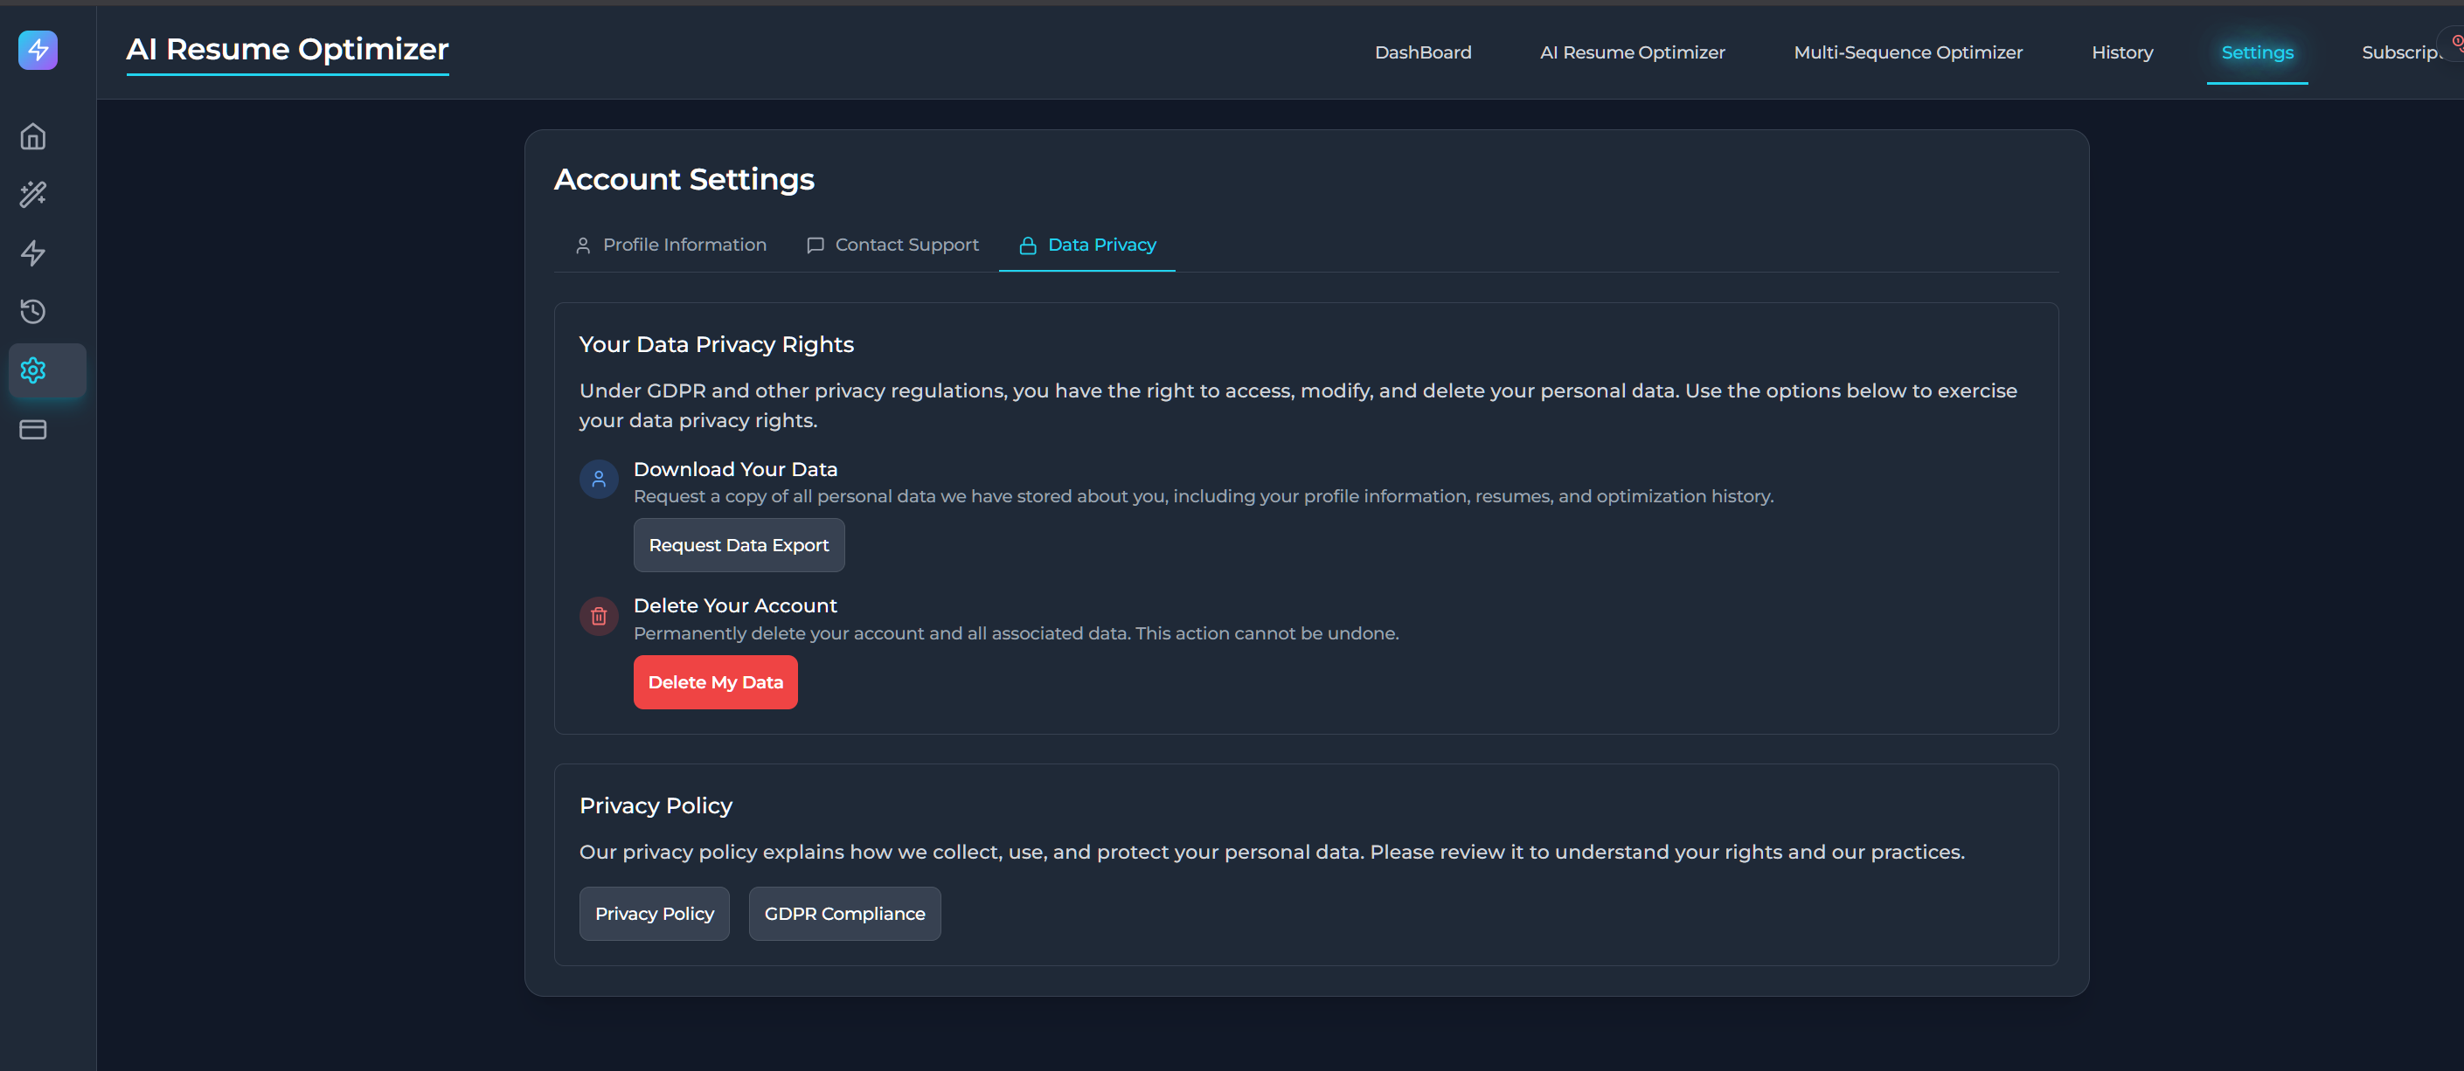Click the lightning bolt app logo
Image resolution: width=2464 pixels, height=1071 pixels.
(38, 50)
